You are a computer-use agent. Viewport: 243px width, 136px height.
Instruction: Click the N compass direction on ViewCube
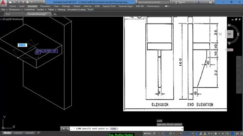point(229,25)
